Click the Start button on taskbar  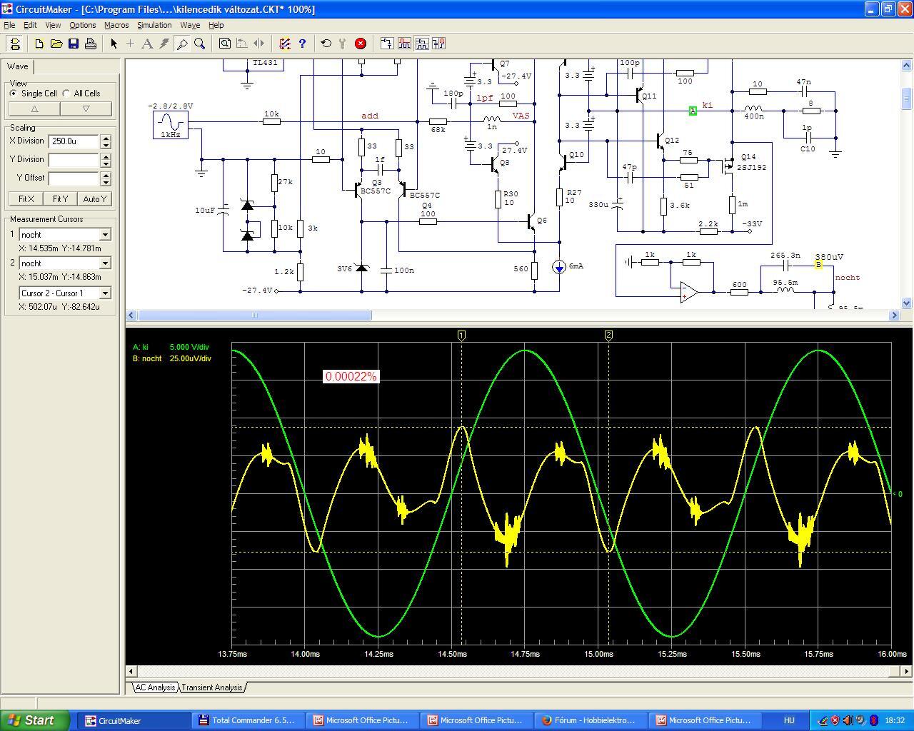36,720
